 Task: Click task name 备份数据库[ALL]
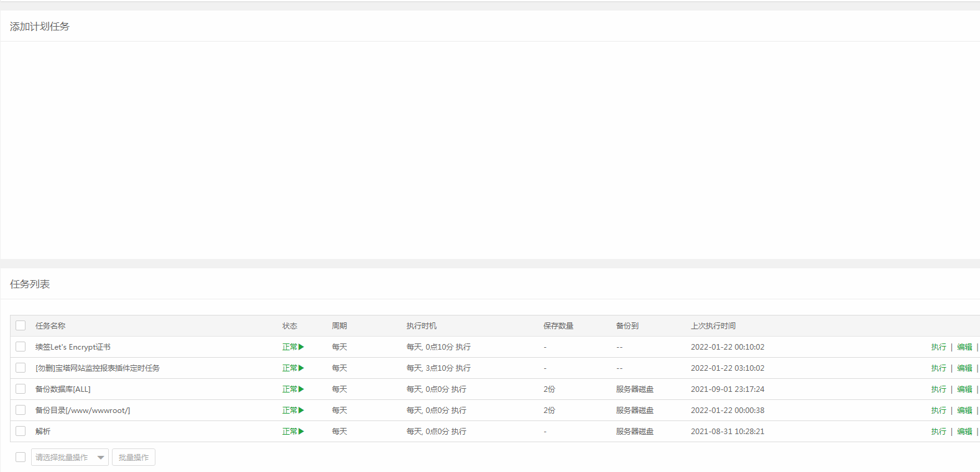tap(63, 389)
